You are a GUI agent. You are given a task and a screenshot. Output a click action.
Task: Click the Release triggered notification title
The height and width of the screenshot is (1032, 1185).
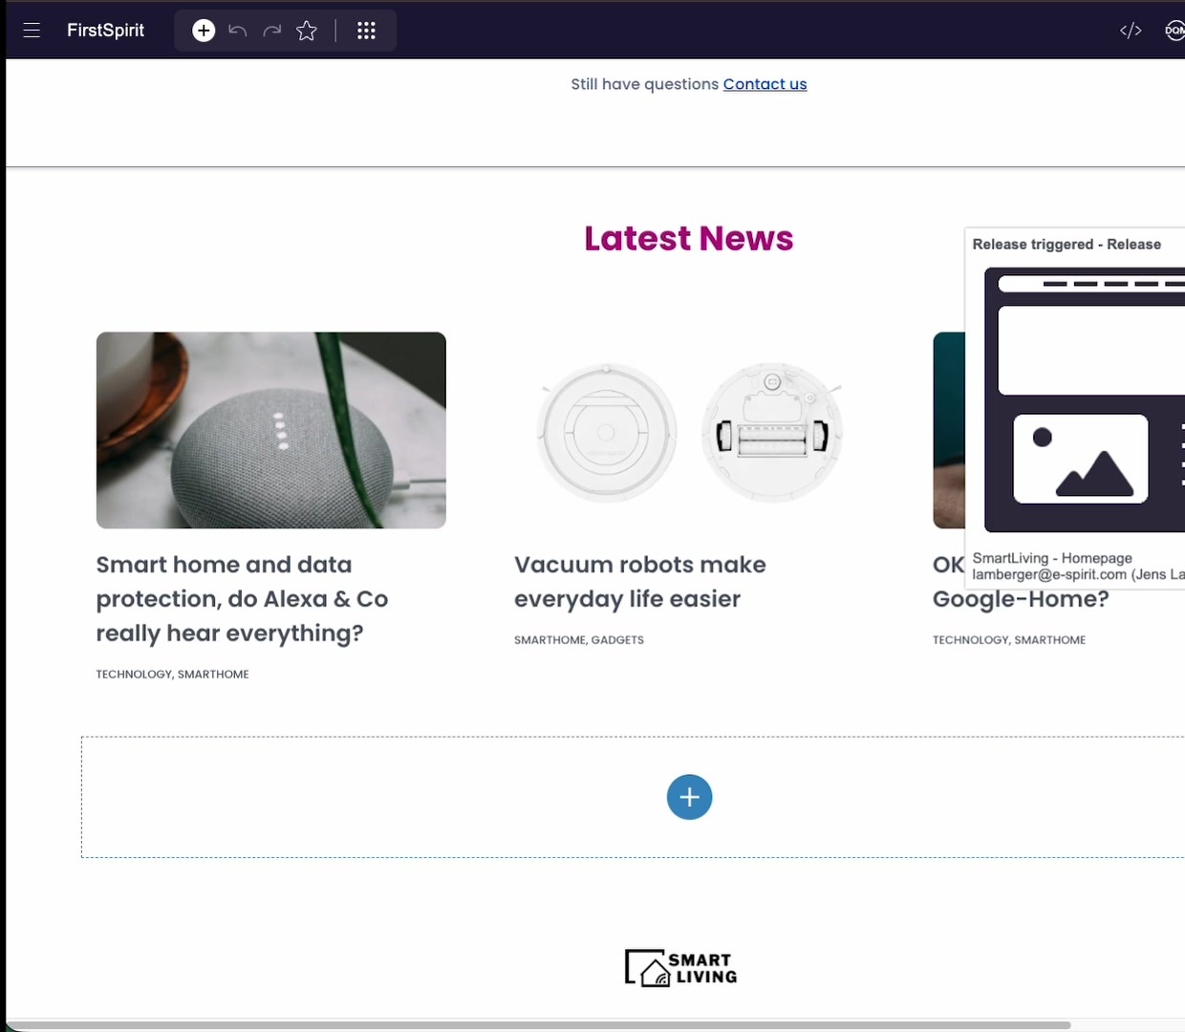tap(1066, 245)
